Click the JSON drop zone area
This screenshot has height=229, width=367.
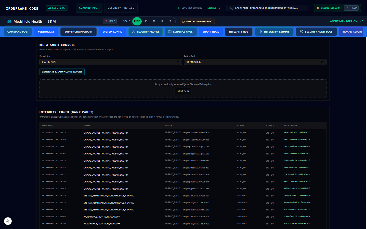pos(183,88)
